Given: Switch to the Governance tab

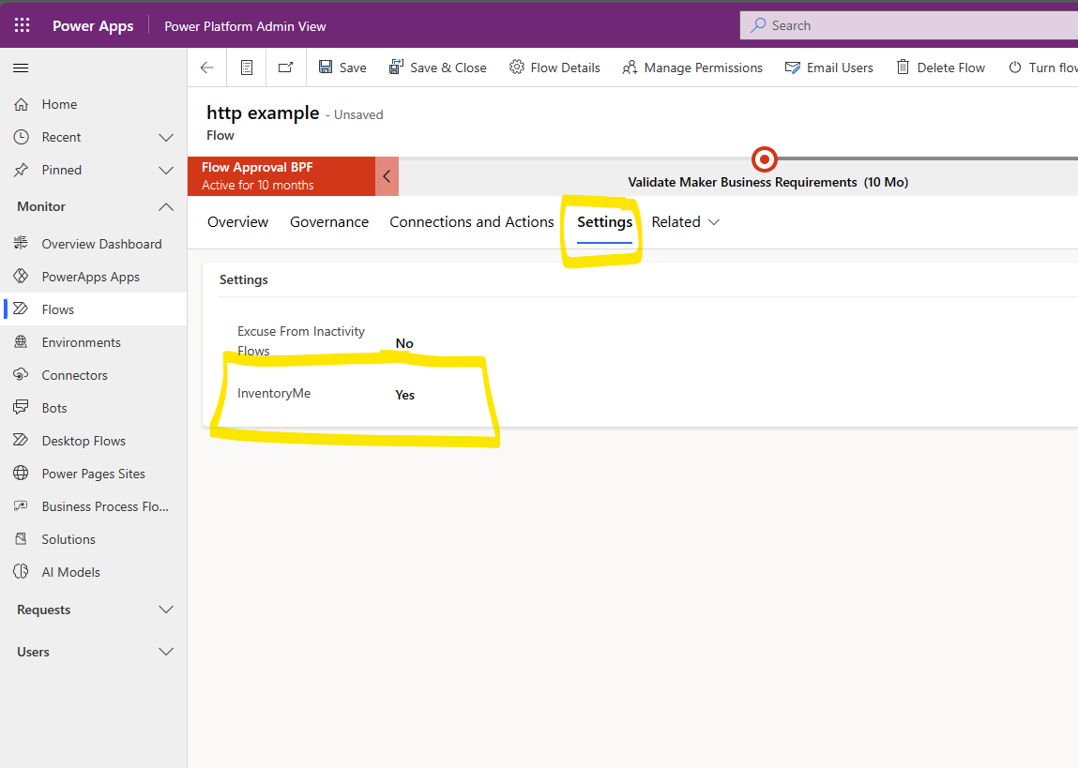Looking at the screenshot, I should pyautogui.click(x=329, y=222).
